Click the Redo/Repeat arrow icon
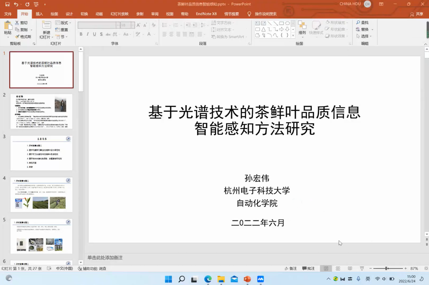 click(27, 4)
